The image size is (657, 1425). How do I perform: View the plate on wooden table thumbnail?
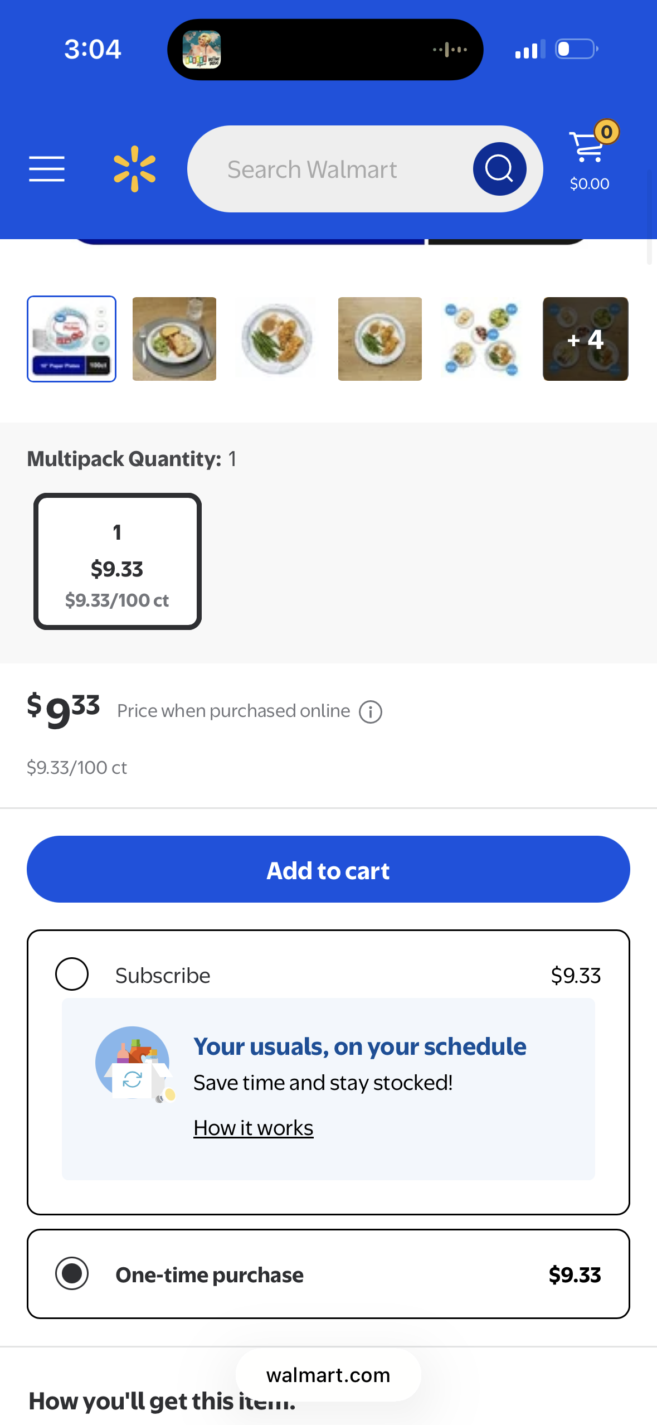tap(380, 339)
